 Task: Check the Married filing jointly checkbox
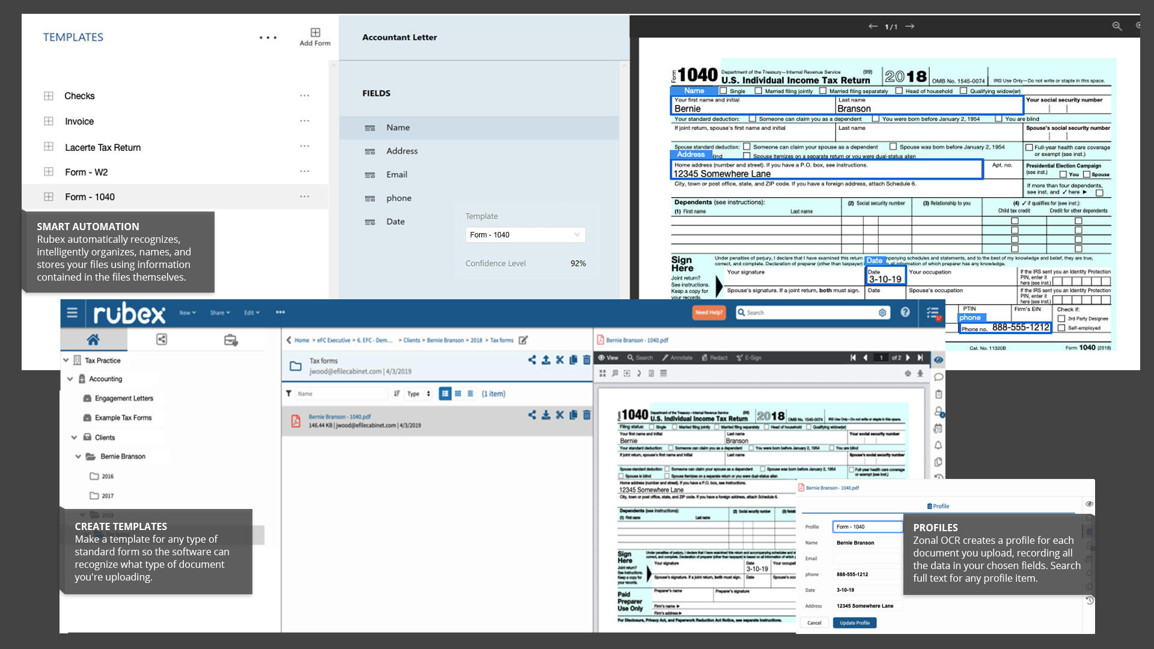pyautogui.click(x=759, y=91)
